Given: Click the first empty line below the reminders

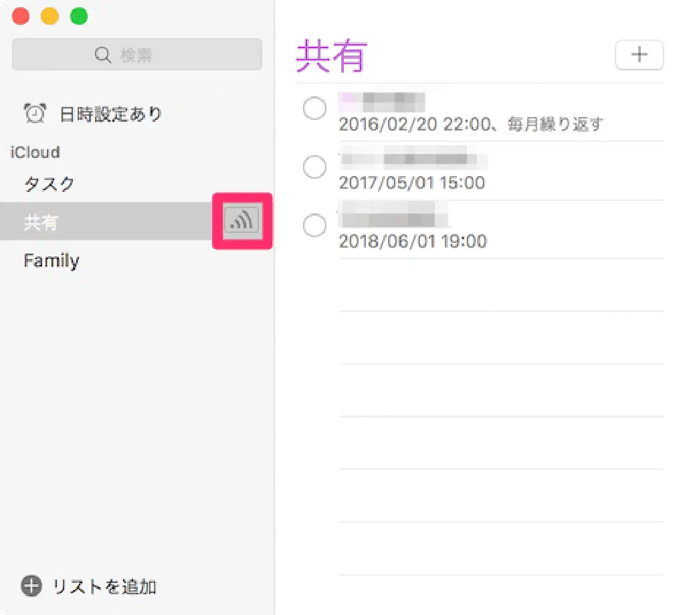Looking at the screenshot, I should tap(500, 285).
